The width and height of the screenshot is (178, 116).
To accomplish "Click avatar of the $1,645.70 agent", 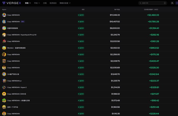I will pyautogui.click(x=4, y=74).
